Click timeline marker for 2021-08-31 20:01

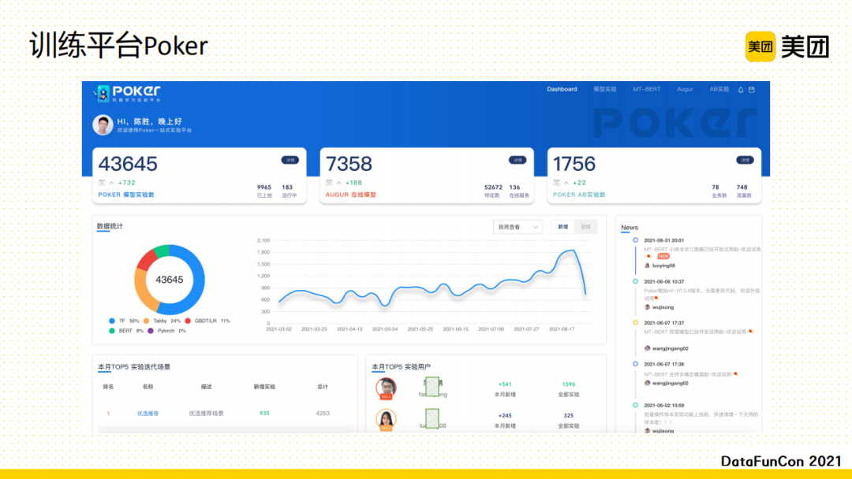[635, 239]
